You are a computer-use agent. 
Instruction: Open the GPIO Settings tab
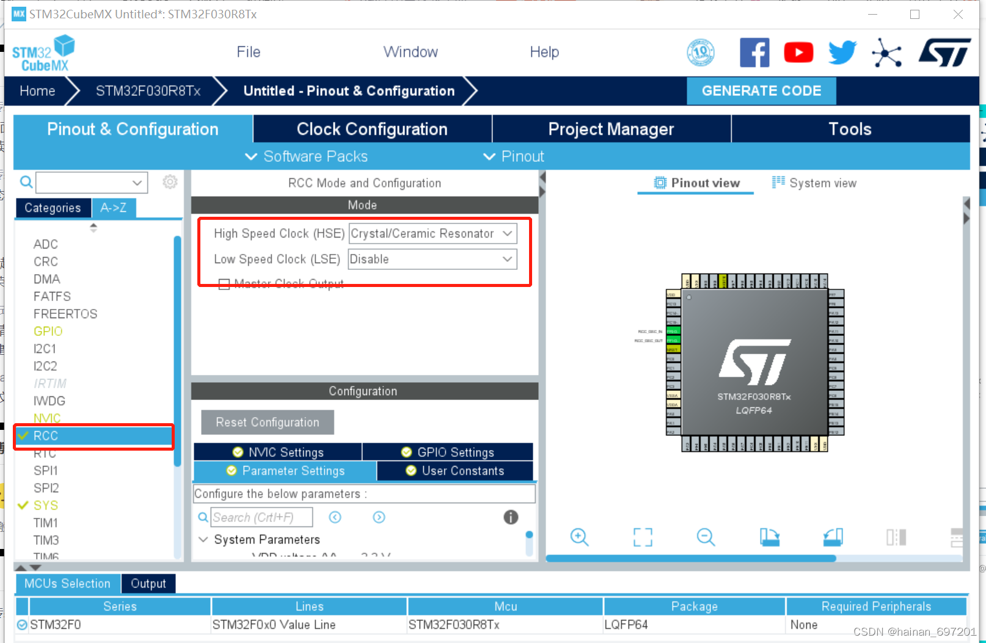pos(448,452)
